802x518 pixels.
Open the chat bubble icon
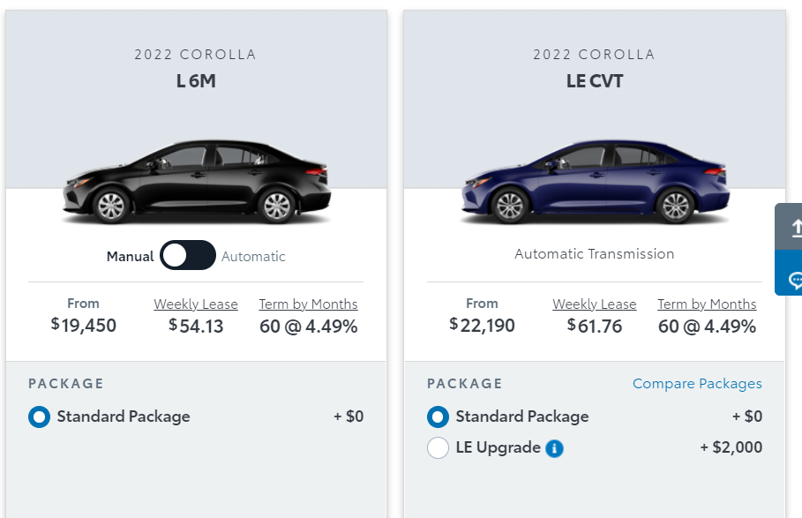point(795,279)
